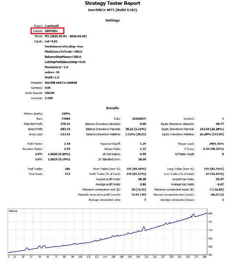This screenshot has height=263, width=235.
Task: Click the input LotStepPerBalanceStep=0.01
Action: [x=65, y=62]
